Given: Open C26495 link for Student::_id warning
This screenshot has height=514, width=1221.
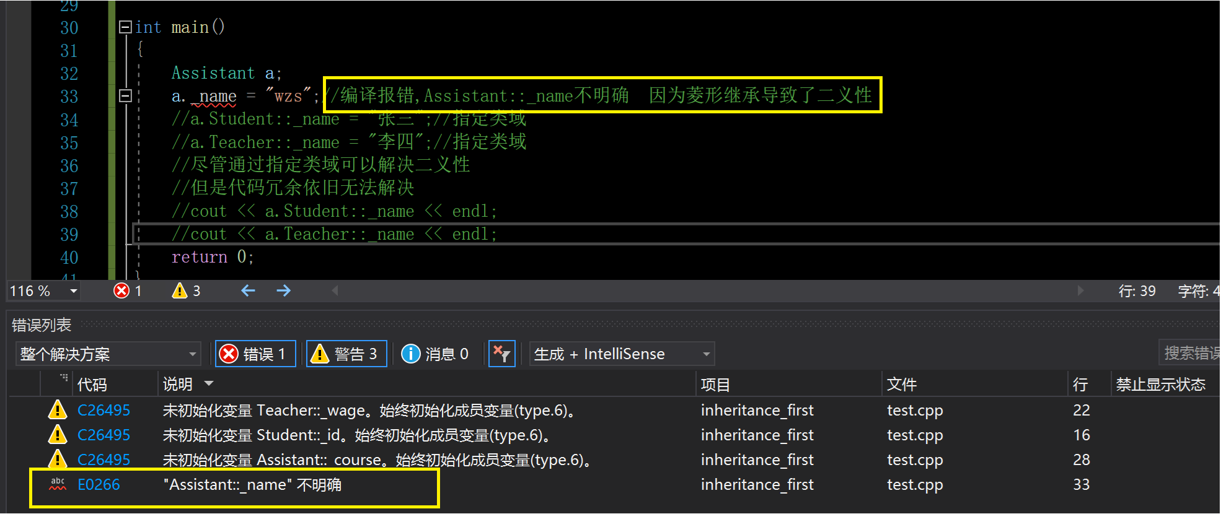Looking at the screenshot, I should (104, 435).
